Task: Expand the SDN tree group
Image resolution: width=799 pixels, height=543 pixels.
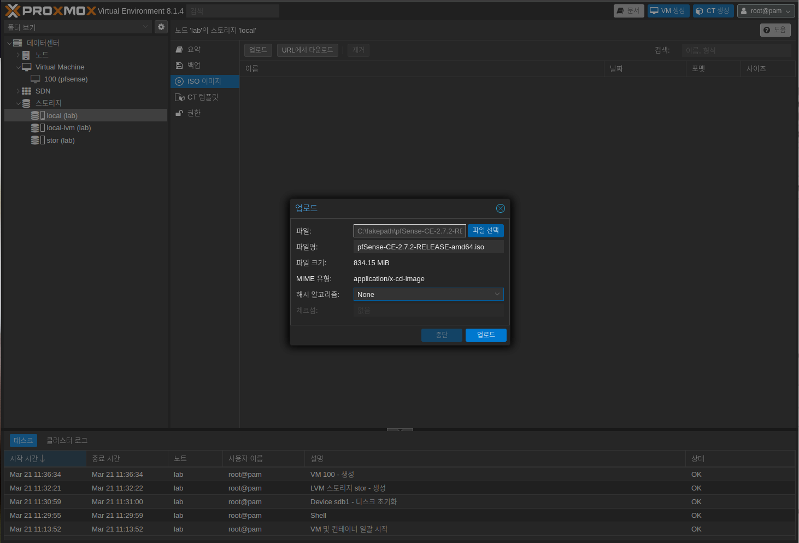Action: tap(18, 91)
